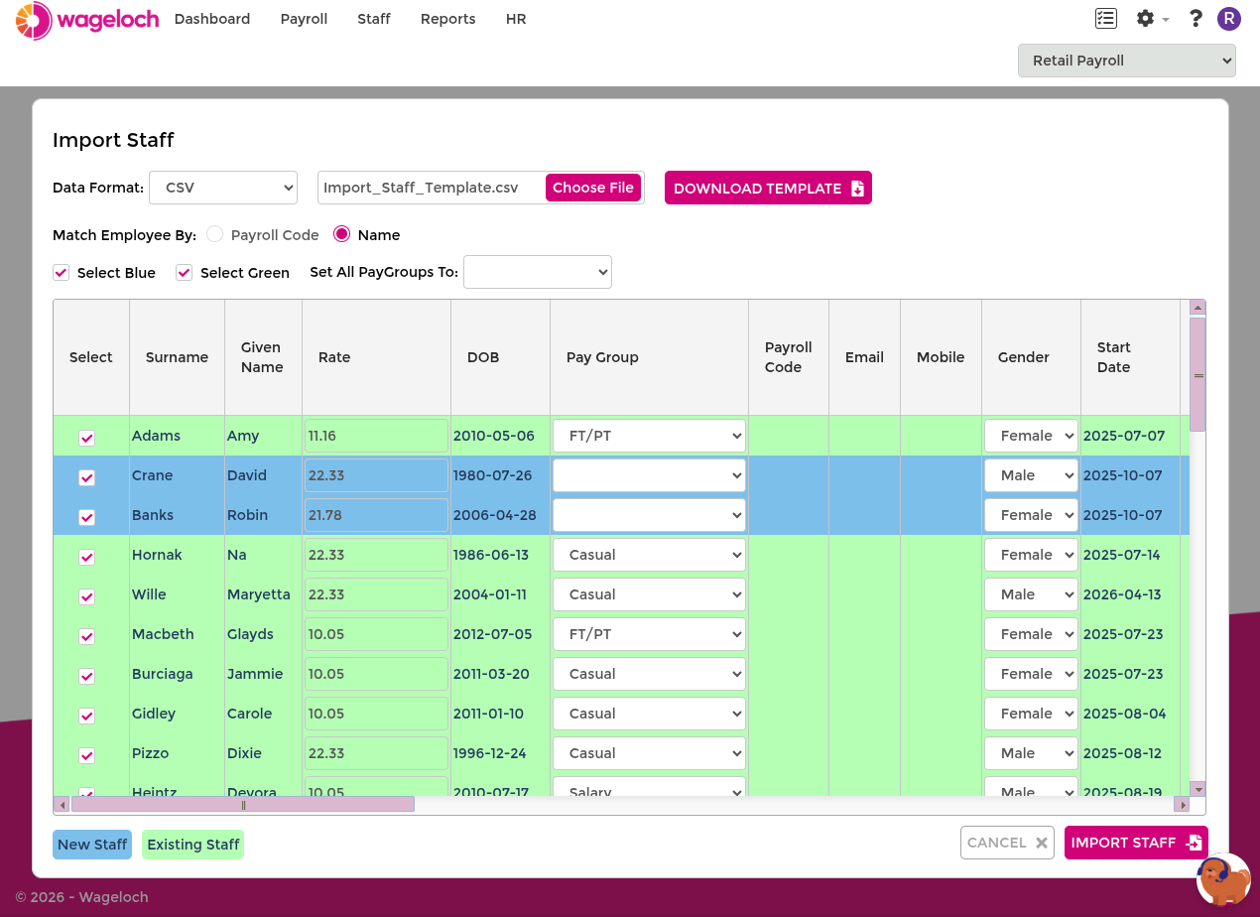Click the Import_Staff_Template.csv file name
1260x917 pixels.
click(421, 188)
